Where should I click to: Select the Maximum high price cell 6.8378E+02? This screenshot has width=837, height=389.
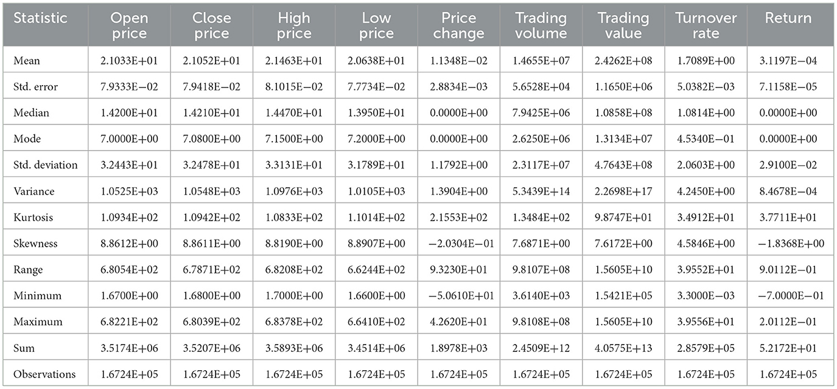point(294,322)
